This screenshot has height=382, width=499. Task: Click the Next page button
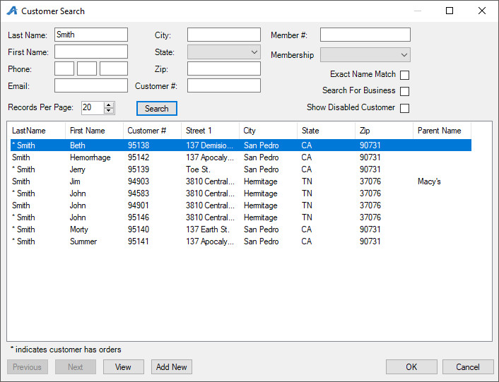(76, 367)
